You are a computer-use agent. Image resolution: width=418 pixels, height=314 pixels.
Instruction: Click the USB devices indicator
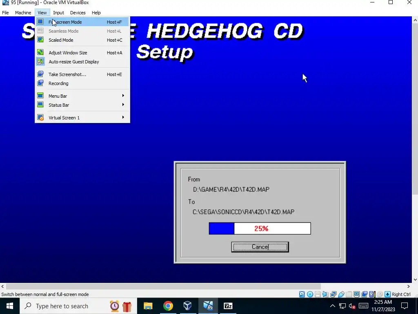[x=341, y=294]
